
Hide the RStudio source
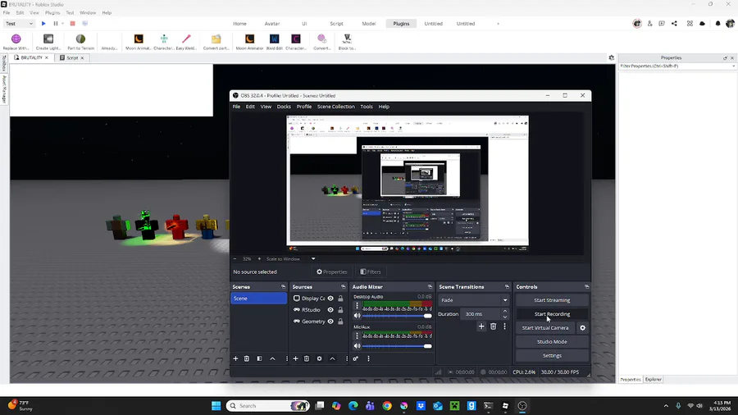click(x=330, y=309)
